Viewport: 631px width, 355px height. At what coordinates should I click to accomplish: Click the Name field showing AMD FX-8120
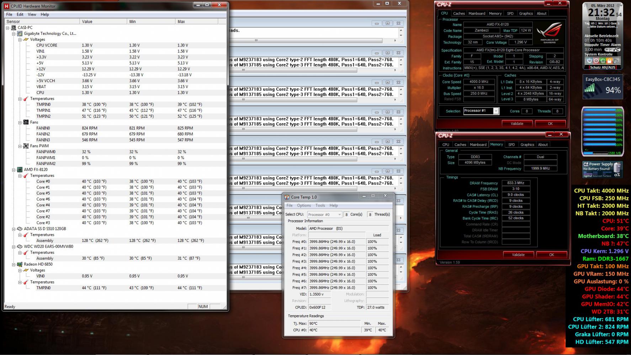coord(498,25)
